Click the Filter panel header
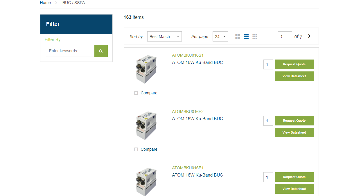 76,24
